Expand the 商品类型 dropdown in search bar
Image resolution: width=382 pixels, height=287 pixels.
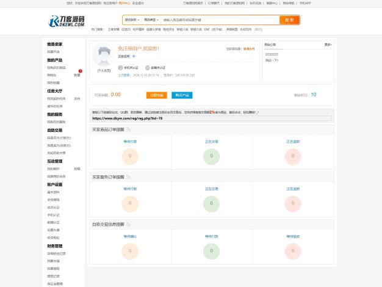(151, 20)
